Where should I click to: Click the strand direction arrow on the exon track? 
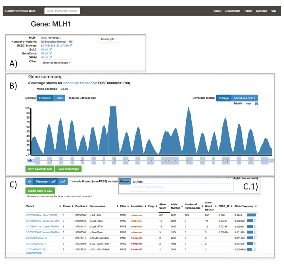[30, 160]
